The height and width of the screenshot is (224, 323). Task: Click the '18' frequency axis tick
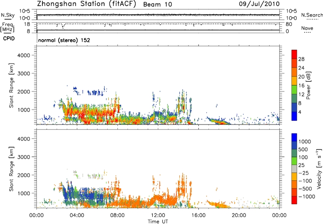pos(27,24)
